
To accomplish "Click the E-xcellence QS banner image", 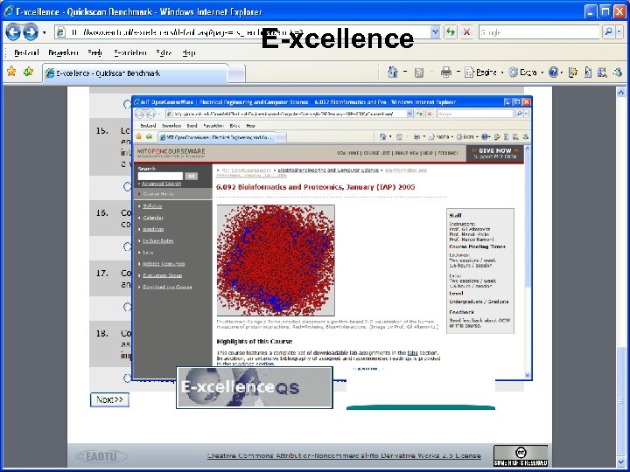I will tap(255, 387).
